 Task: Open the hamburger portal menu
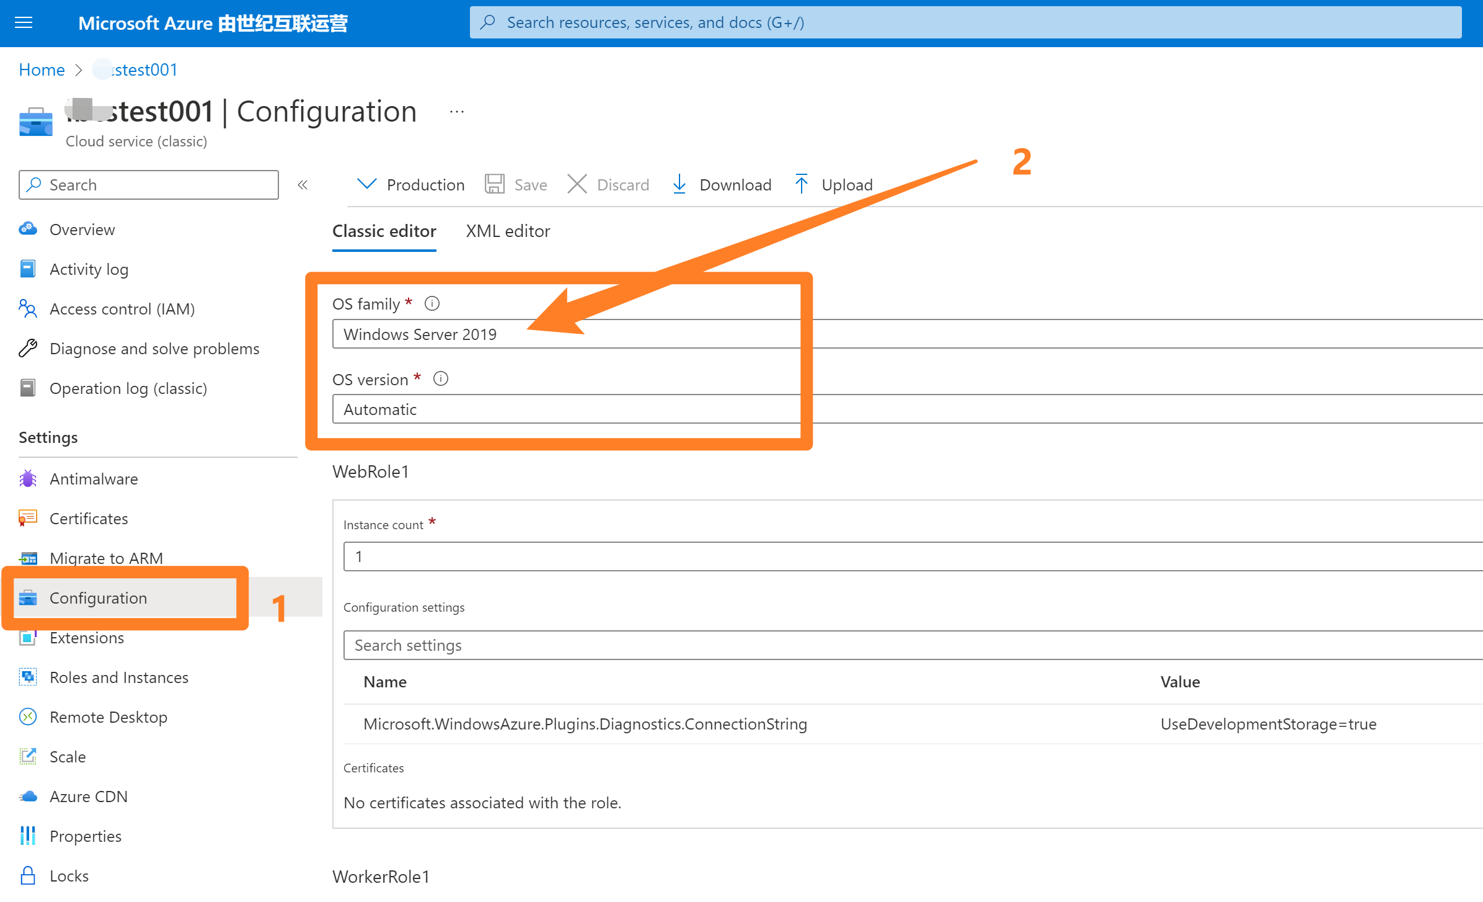[x=24, y=23]
